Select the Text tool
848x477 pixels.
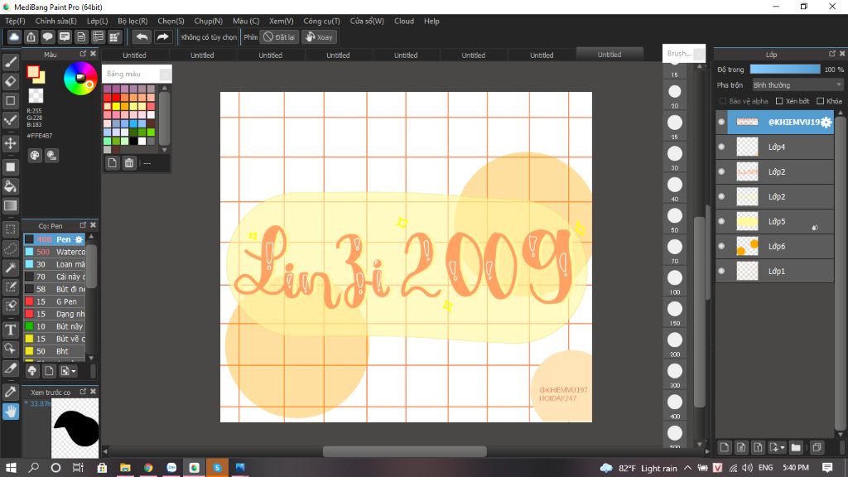pos(10,330)
